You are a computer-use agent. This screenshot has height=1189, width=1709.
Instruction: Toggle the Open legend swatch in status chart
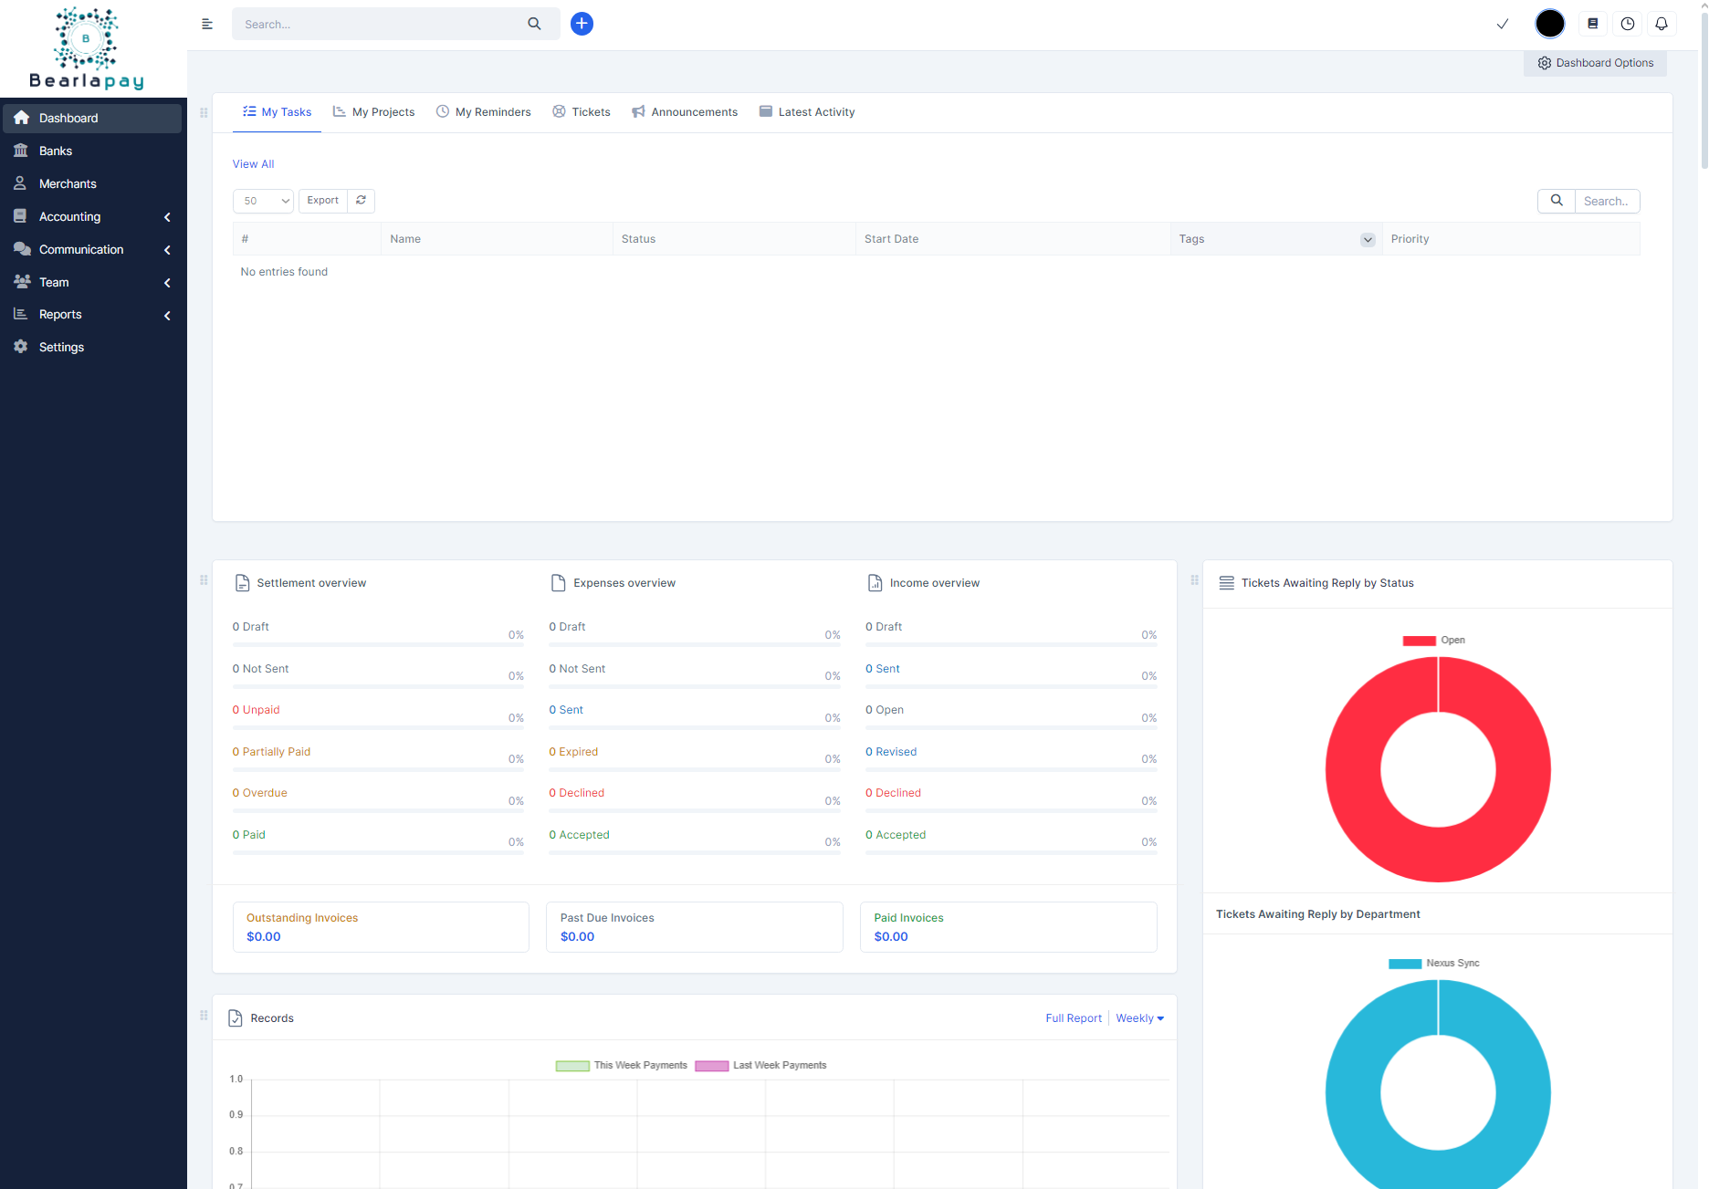click(x=1419, y=641)
